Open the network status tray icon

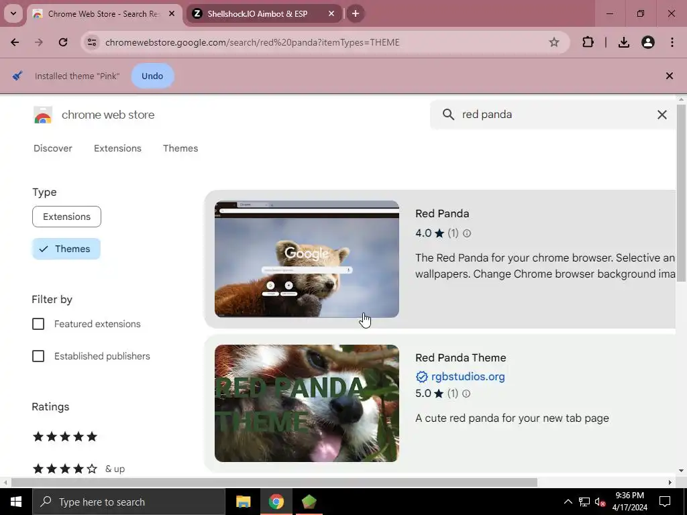tap(584, 502)
